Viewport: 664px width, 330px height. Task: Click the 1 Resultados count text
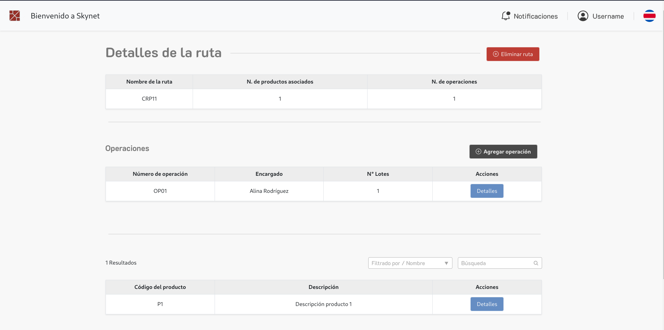click(x=121, y=263)
